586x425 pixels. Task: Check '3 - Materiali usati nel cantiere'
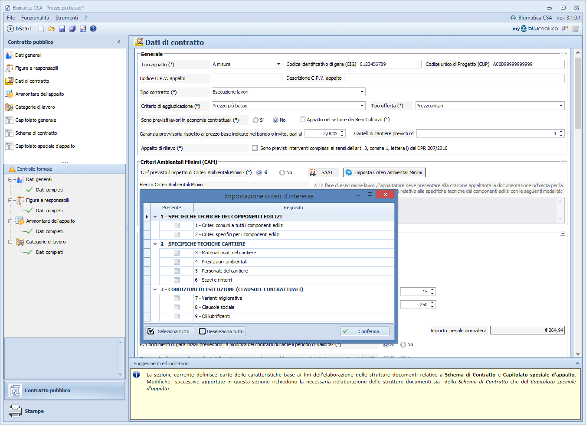(177, 253)
